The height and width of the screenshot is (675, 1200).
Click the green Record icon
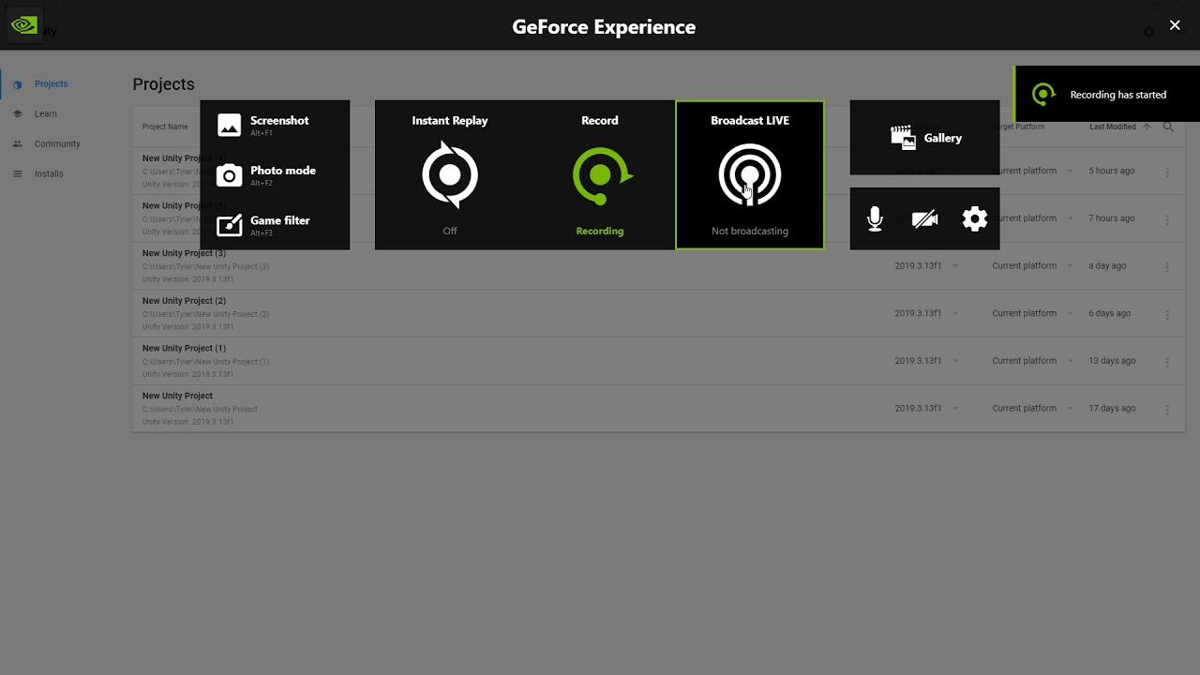coord(602,175)
